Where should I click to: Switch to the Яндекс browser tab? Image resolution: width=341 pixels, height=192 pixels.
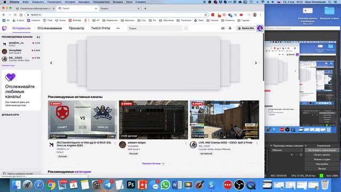pyautogui.click(x=119, y=9)
